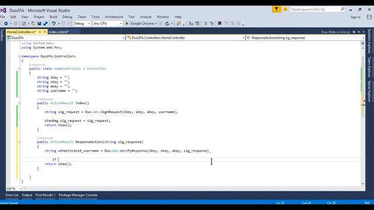Save the current file with disk icon
Image resolution: width=374 pixels, height=210 pixels.
coord(39,23)
